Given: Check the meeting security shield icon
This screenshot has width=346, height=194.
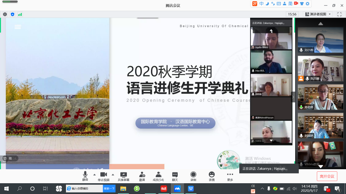Looking at the screenshot, I should pyautogui.click(x=12, y=14).
